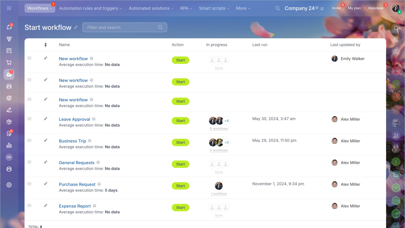This screenshot has height=228, width=405.
Task: Grab the drag handle for Business Trip row
Action: 29,140
